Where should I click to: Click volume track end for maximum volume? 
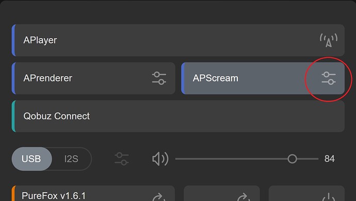click(318, 159)
